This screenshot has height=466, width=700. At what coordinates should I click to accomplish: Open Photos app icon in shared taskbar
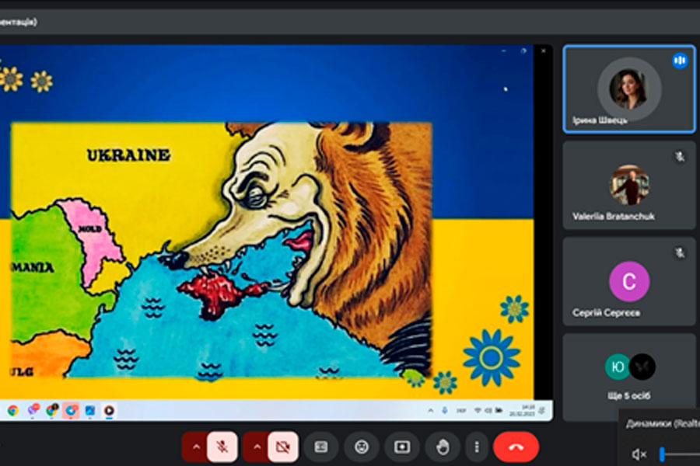click(90, 411)
